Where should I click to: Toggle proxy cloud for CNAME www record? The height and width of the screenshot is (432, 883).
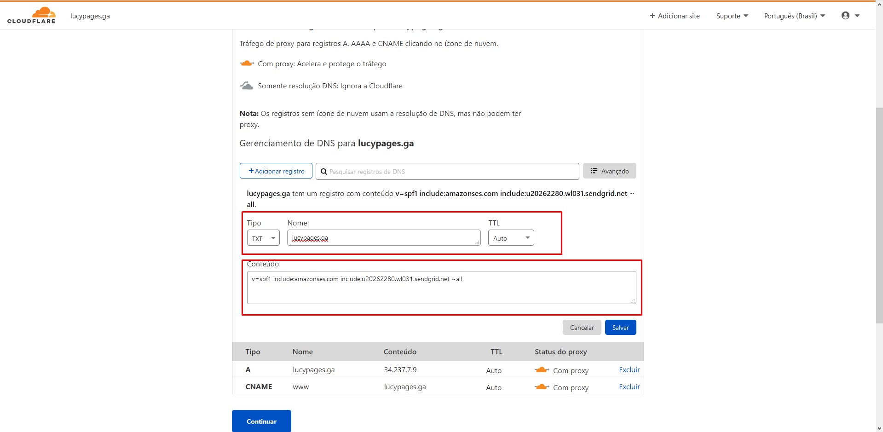click(542, 387)
